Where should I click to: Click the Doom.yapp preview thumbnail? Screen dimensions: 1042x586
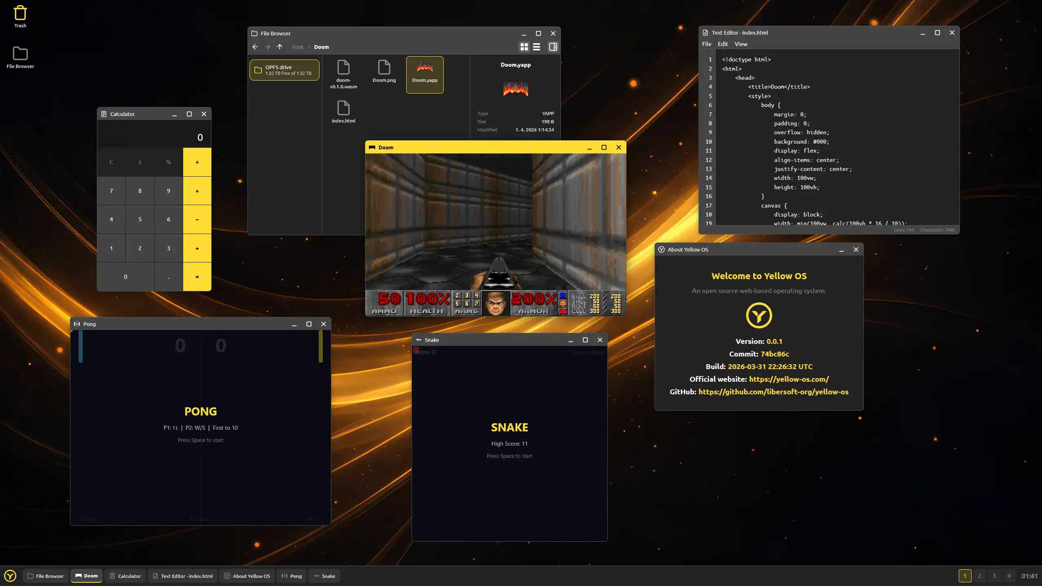pos(515,89)
